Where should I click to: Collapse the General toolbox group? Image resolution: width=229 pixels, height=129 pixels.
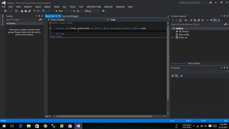[7, 23]
